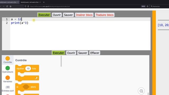The width and height of the screenshot is (169, 95).
Task: Select the Contrôle block category
Action: coord(8,60)
